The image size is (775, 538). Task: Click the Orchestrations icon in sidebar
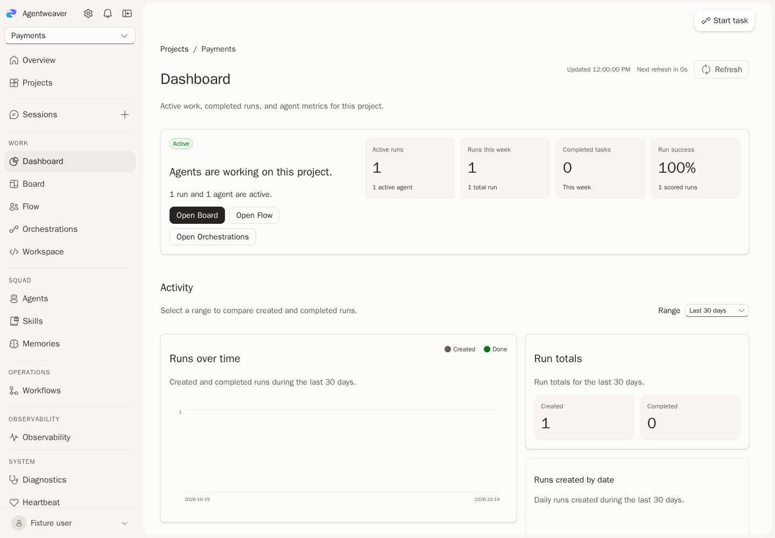click(x=14, y=229)
